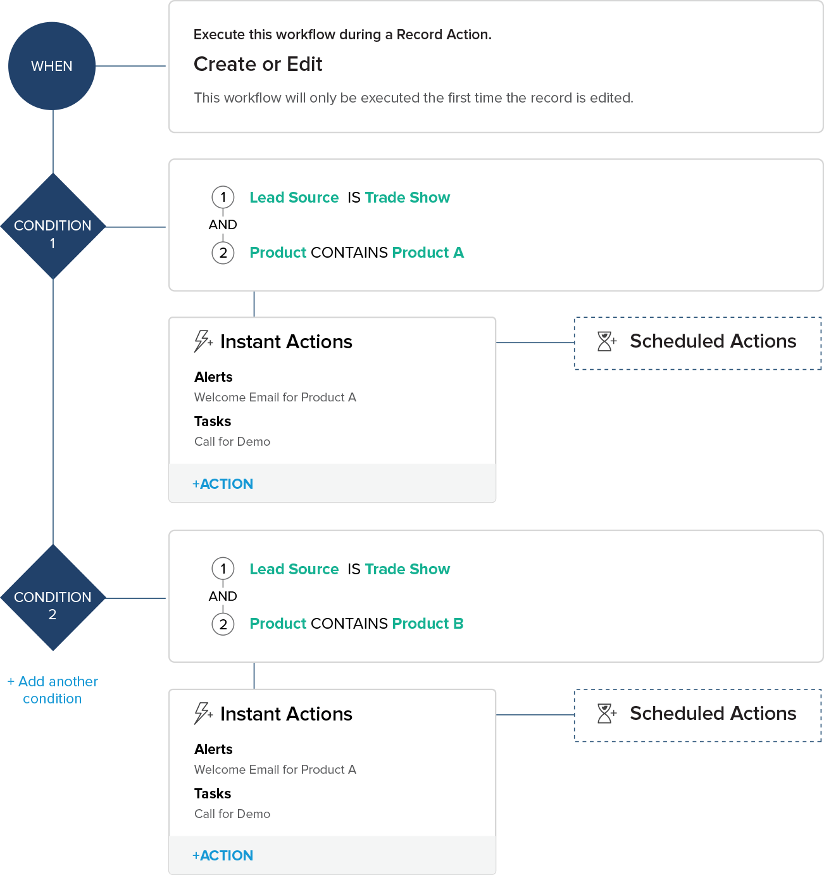The image size is (824, 875).
Task: Click the Product CONTAINS Product B criteria
Action: tap(356, 624)
